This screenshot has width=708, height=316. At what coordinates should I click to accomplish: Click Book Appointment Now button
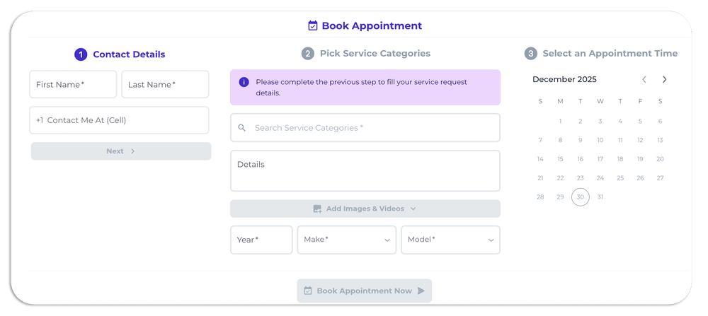(364, 291)
